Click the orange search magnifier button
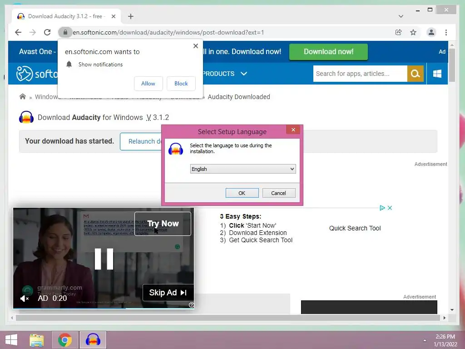 click(415, 74)
